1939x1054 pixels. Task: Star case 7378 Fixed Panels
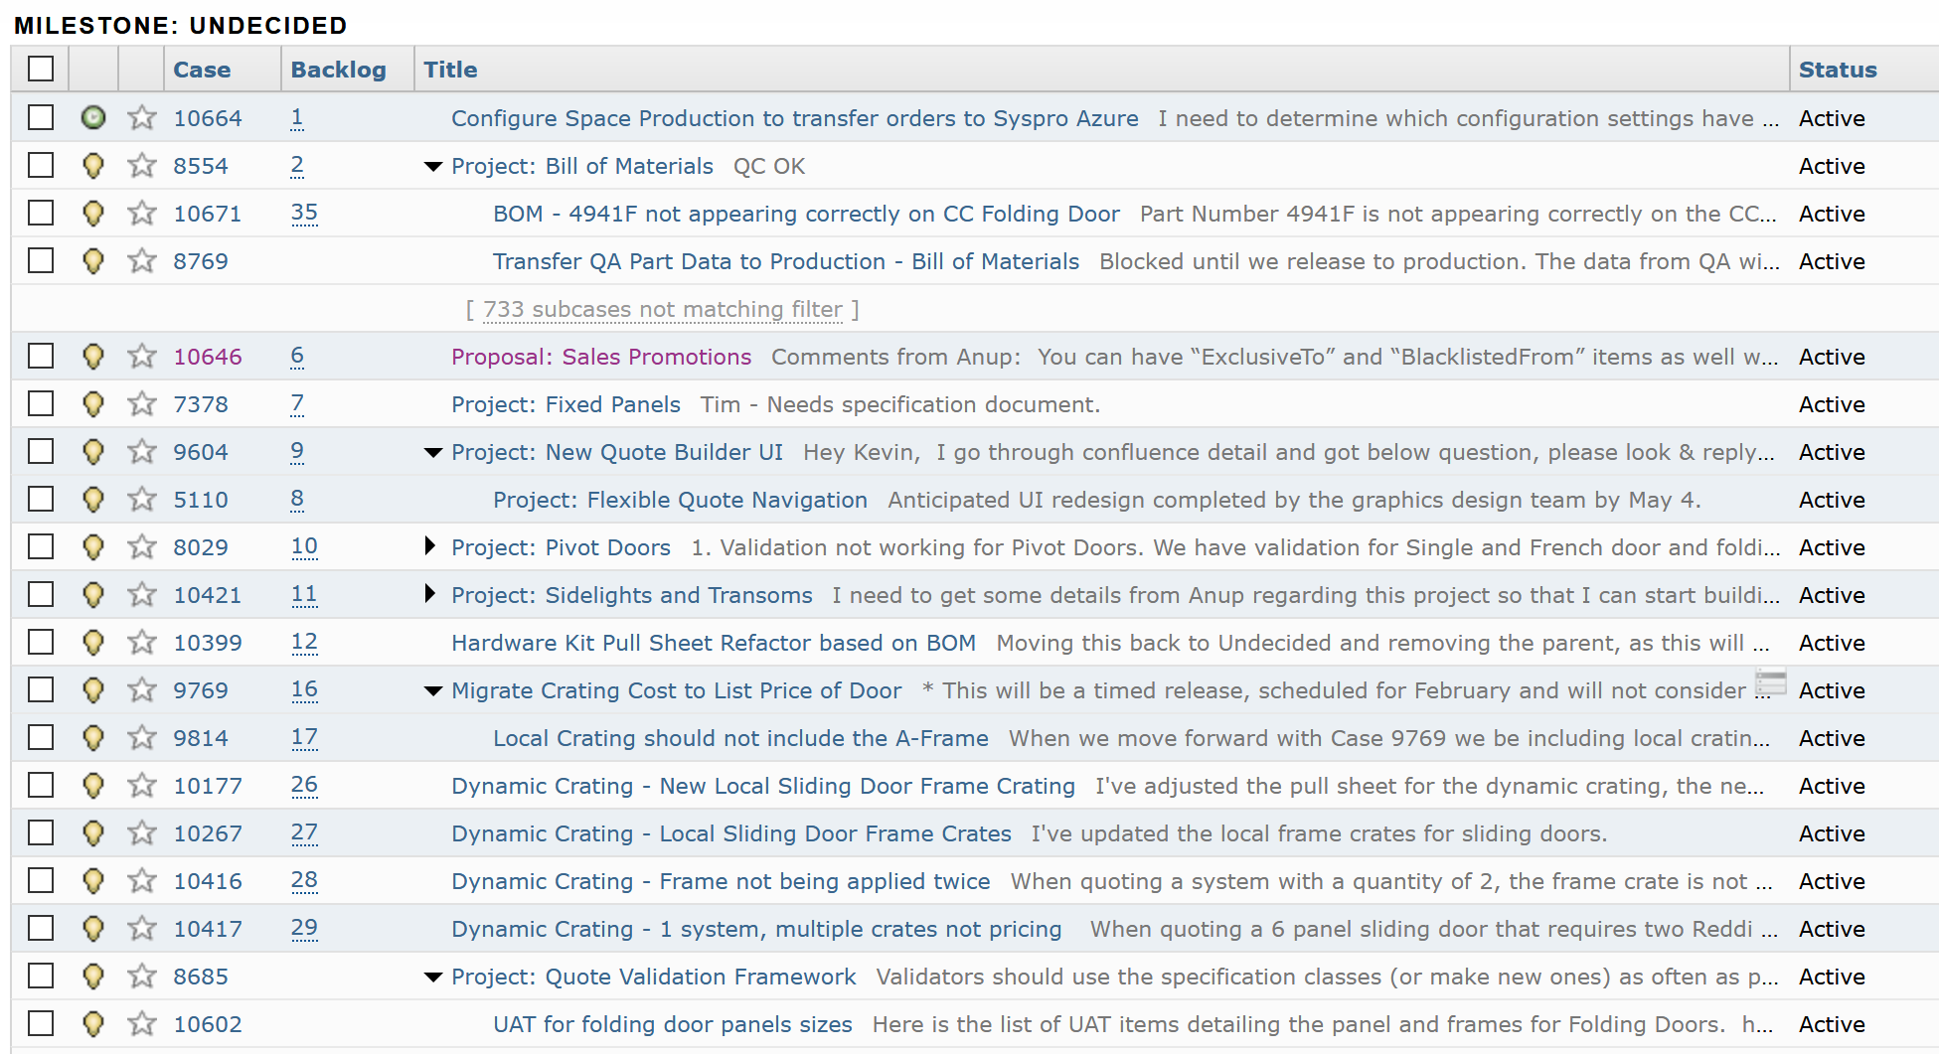coord(142,404)
